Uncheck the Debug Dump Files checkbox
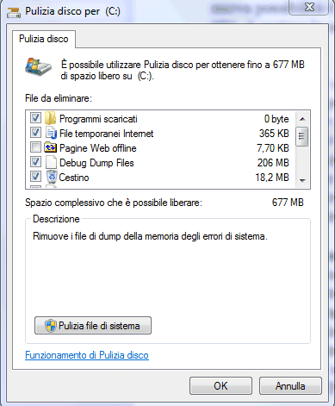Viewport: 335px width, 406px height. click(x=35, y=162)
